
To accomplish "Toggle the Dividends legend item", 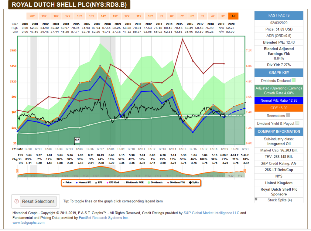I will (x=155, y=183).
